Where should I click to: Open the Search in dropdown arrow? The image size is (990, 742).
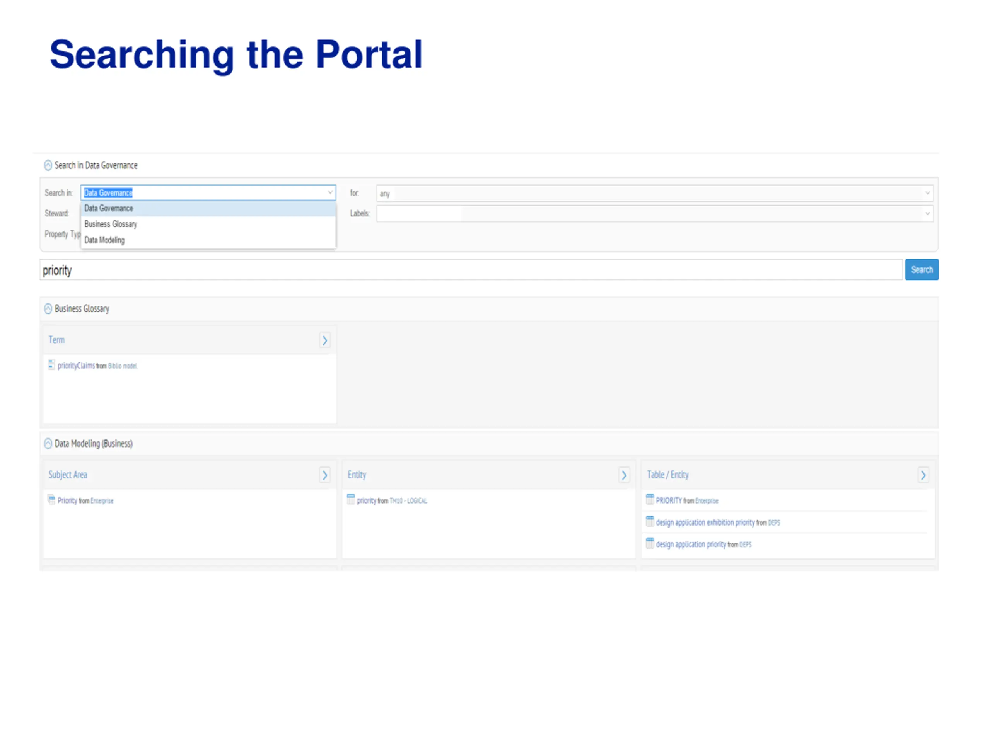[330, 193]
